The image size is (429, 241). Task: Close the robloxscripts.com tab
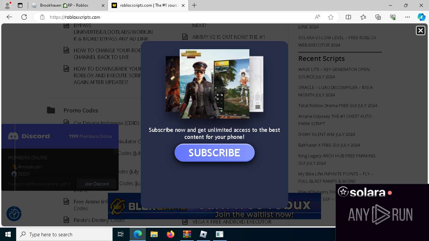pyautogui.click(x=183, y=5)
